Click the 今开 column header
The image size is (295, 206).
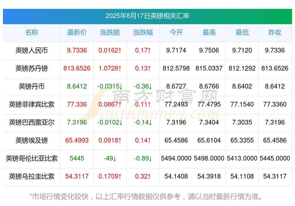click(x=176, y=32)
